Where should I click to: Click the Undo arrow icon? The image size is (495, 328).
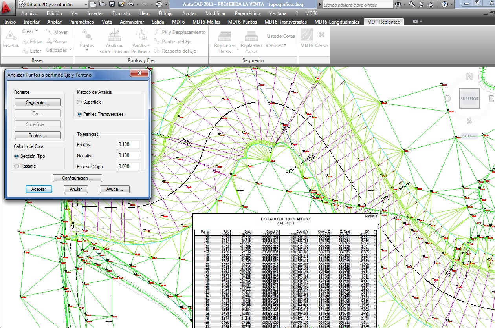(131, 4)
